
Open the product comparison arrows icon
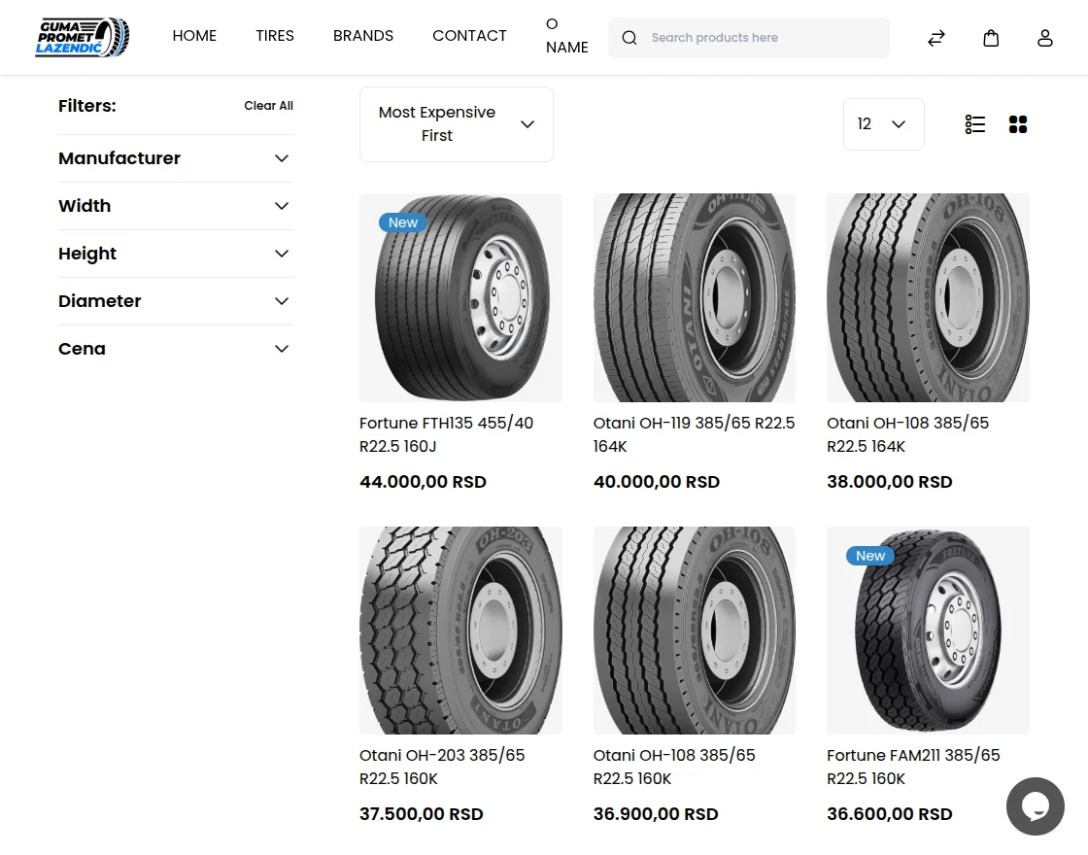pyautogui.click(x=936, y=38)
